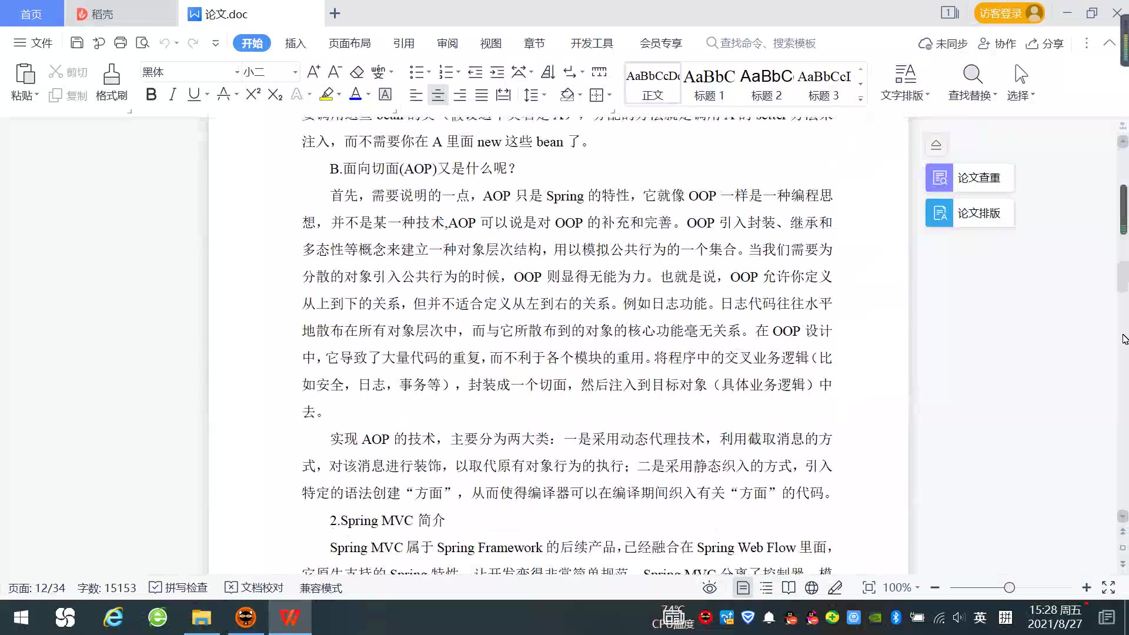Click the Undo arrow

(x=165, y=43)
